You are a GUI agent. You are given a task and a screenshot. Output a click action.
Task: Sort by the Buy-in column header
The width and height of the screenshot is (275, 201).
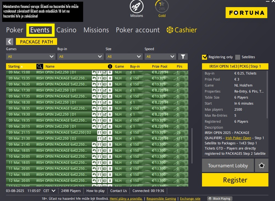click(x=135, y=66)
